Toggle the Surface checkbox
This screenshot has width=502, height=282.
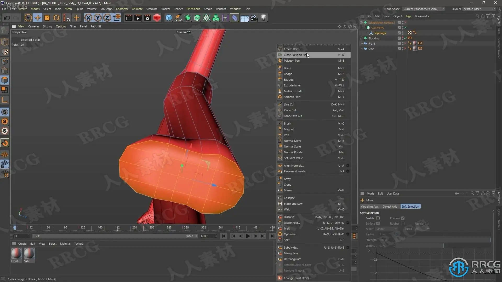click(378, 224)
